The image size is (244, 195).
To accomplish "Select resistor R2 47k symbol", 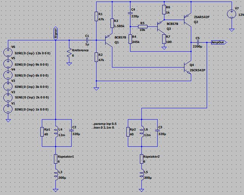I will pos(96,57).
